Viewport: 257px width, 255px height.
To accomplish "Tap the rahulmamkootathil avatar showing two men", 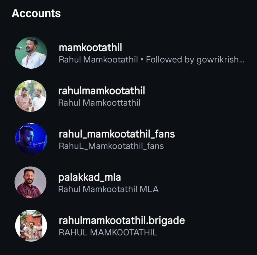I will click(x=31, y=96).
